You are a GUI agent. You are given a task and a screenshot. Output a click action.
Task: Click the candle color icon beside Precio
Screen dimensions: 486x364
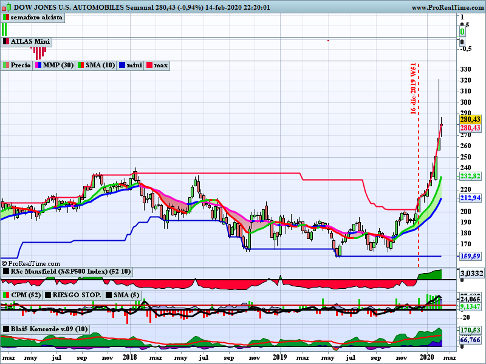[x=6, y=66]
